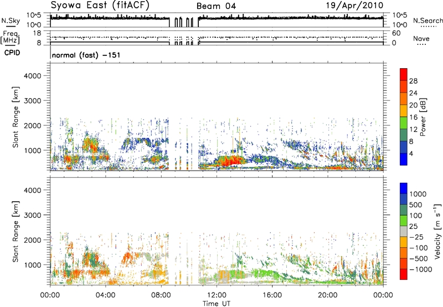
Task: Click the "Syowa East (fitACF)" title
Action: point(100,5)
